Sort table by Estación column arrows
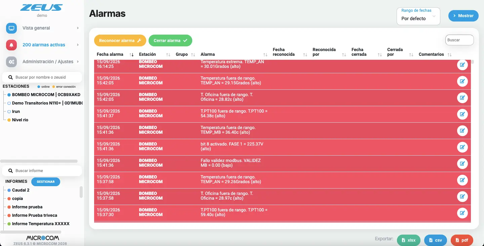Screen dimensions: 484x246 coord(168,54)
